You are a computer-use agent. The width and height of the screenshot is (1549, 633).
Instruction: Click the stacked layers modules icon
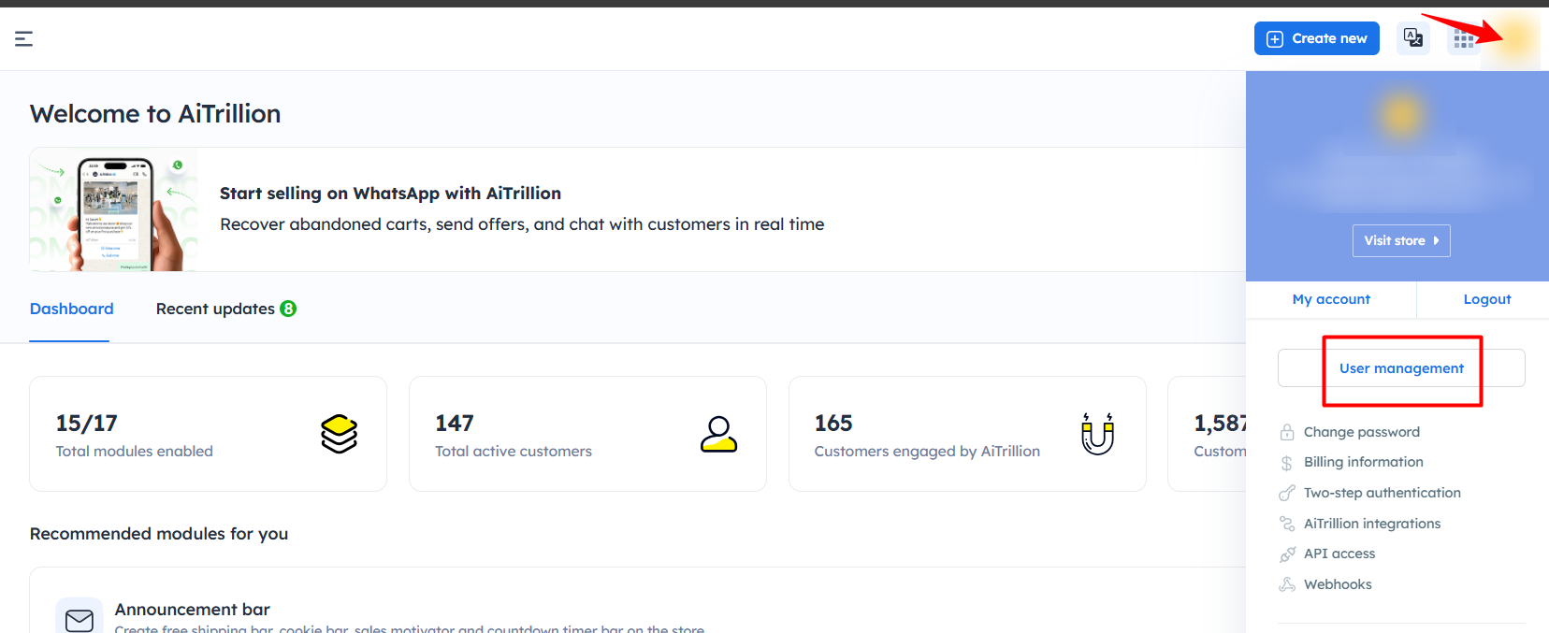[339, 434]
